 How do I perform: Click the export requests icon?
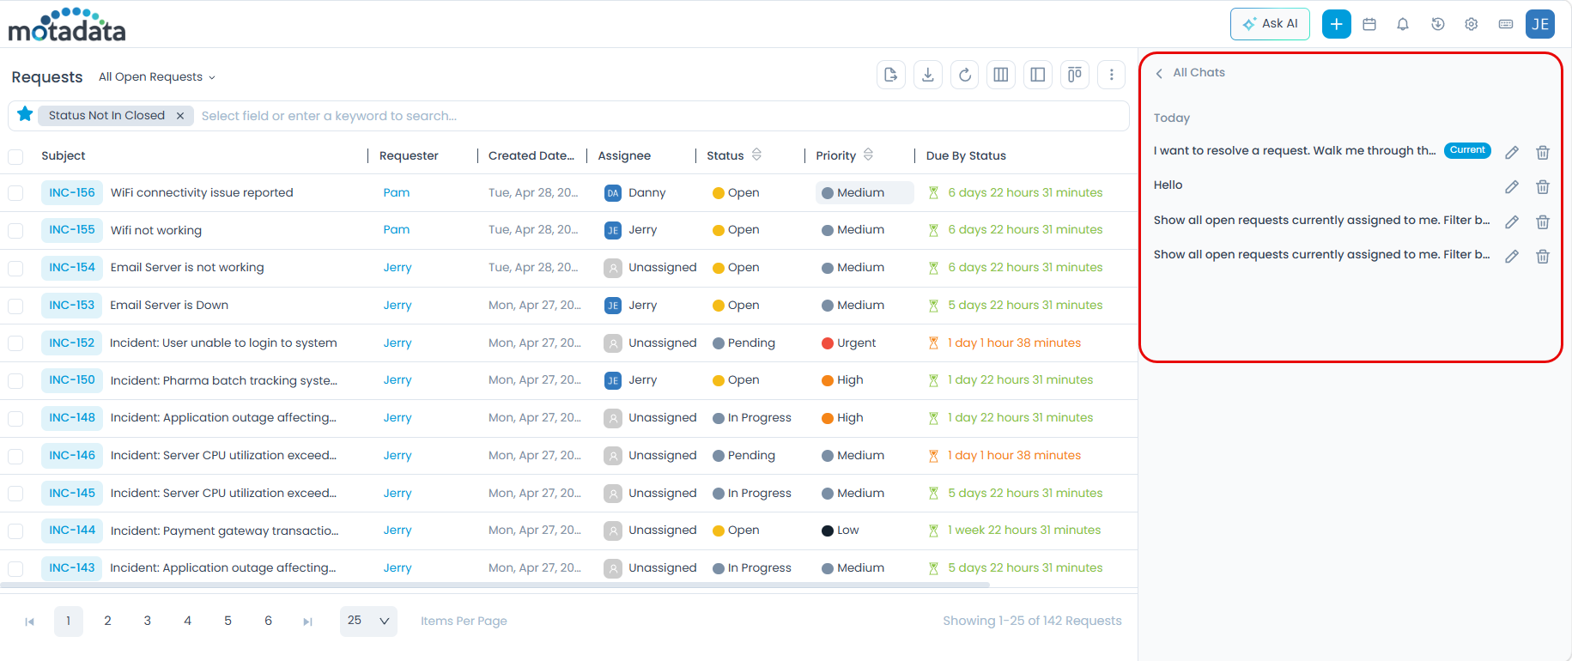click(891, 75)
